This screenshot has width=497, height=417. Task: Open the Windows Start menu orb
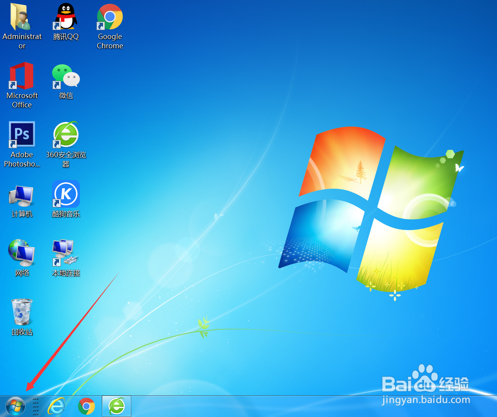pyautogui.click(x=15, y=407)
